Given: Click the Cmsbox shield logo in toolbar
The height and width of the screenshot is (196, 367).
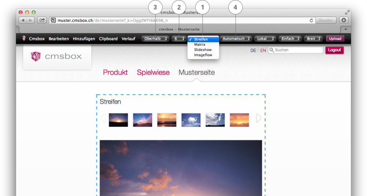Looking at the screenshot, I should click(24, 38).
